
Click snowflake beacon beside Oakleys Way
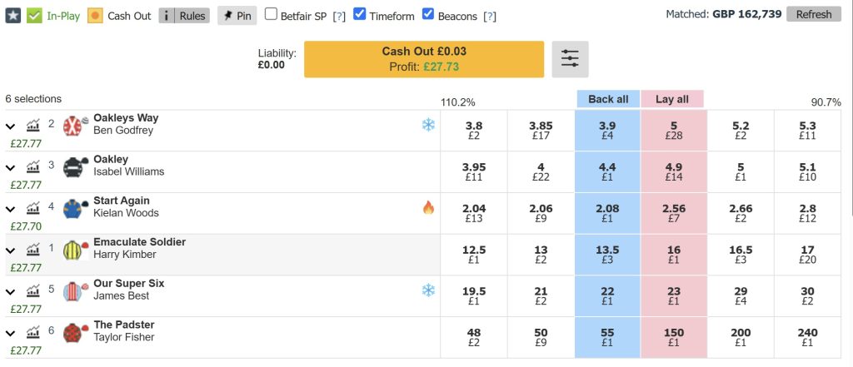click(x=428, y=125)
